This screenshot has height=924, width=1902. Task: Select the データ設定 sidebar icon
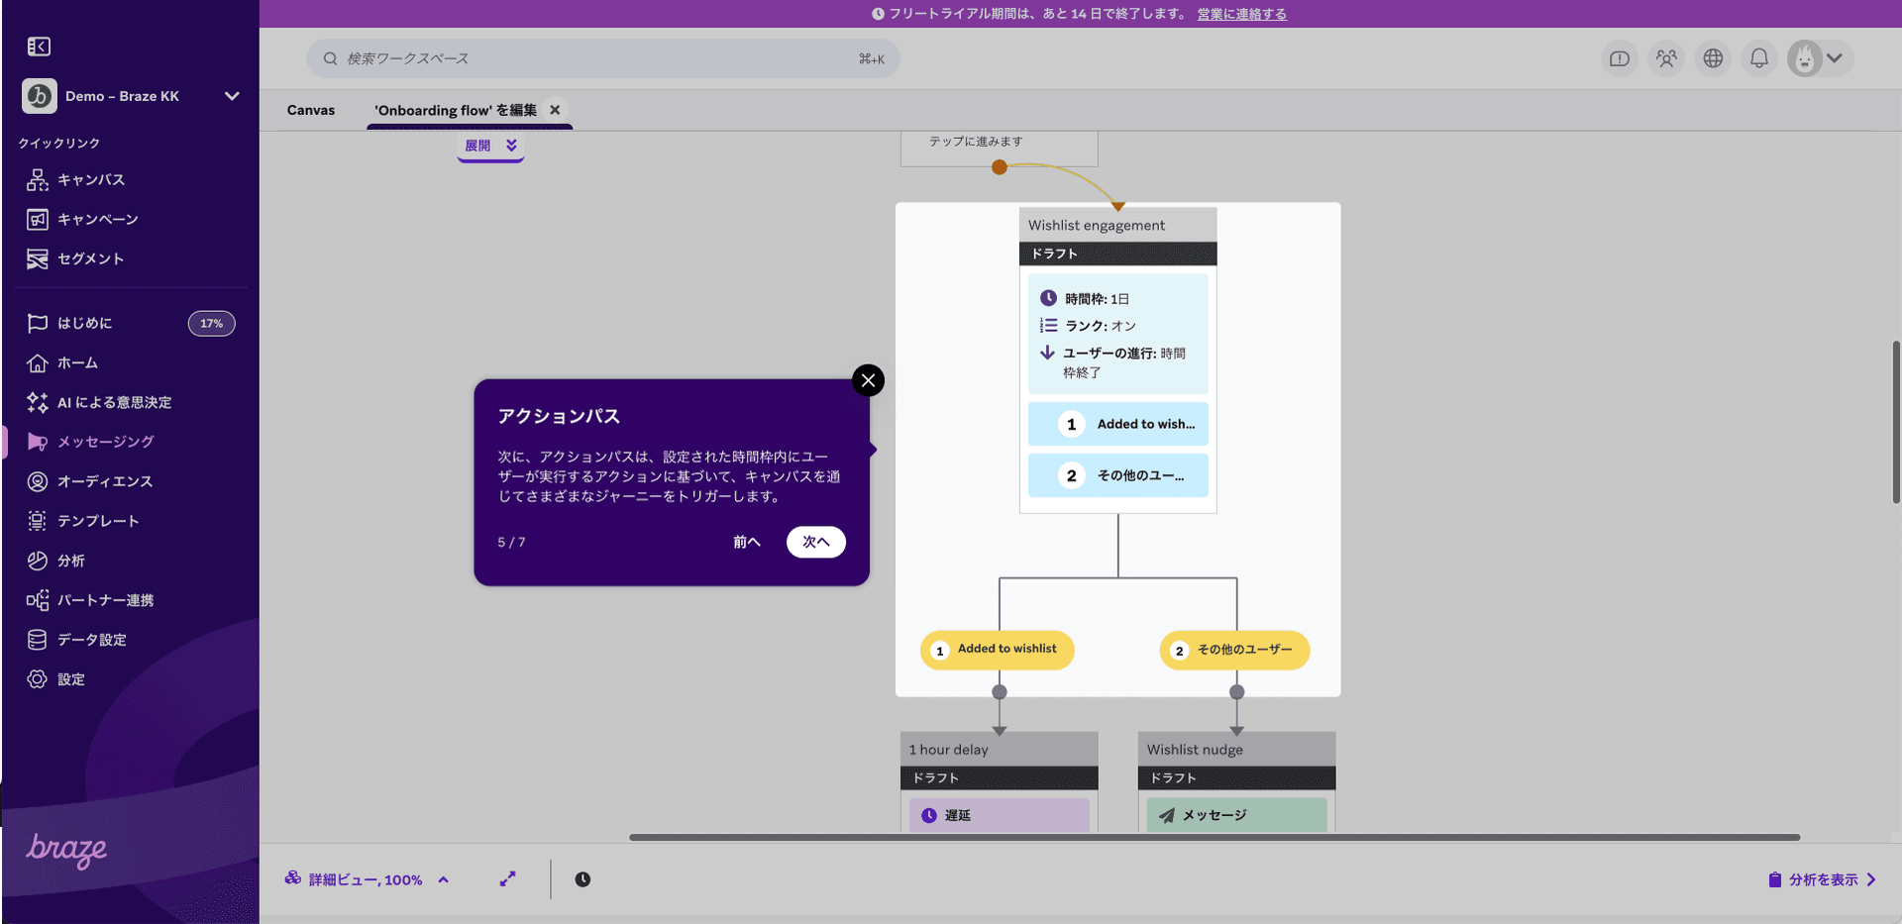click(37, 639)
